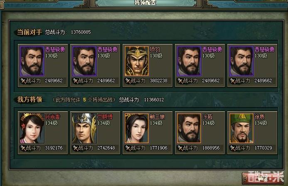Click the sword icon under 冷苞
This screenshot has width=288, height=186.
click(x=180, y=148)
